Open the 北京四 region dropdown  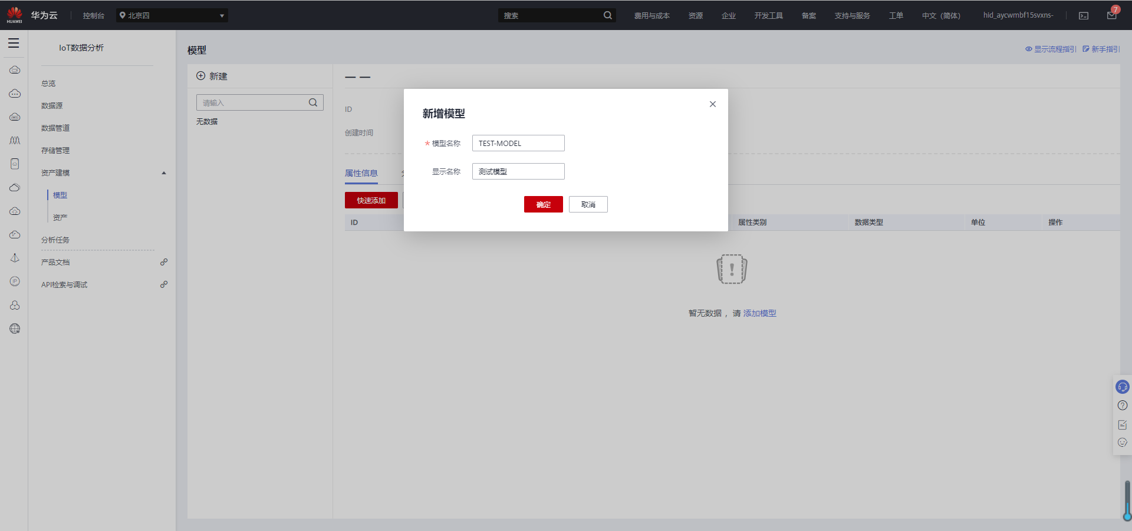(x=172, y=15)
